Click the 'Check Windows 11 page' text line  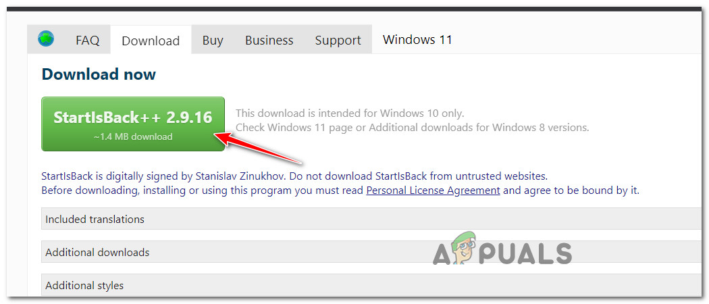click(x=413, y=128)
